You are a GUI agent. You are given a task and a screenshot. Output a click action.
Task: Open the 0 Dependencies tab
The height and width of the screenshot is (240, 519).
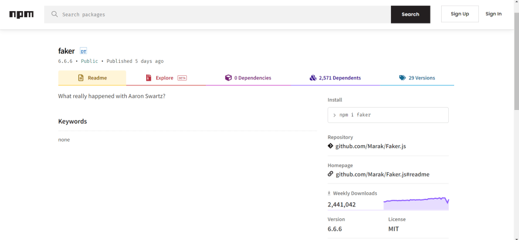pyautogui.click(x=248, y=78)
